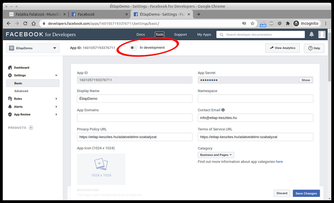Click the Contact Email info icon

[x=223, y=110]
